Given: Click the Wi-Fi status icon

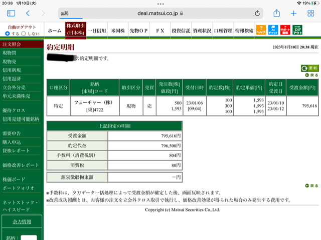Looking at the screenshot, I should click(299, 3).
